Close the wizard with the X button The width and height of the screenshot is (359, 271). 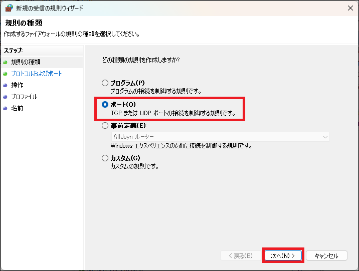[350, 8]
